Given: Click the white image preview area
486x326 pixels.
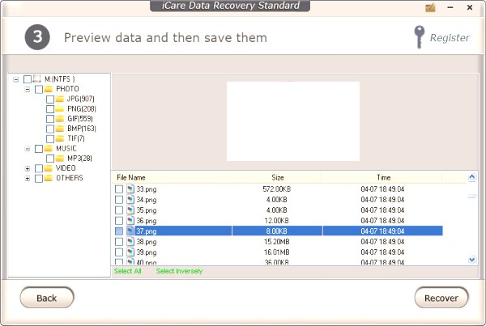Looking at the screenshot, I should click(293, 121).
